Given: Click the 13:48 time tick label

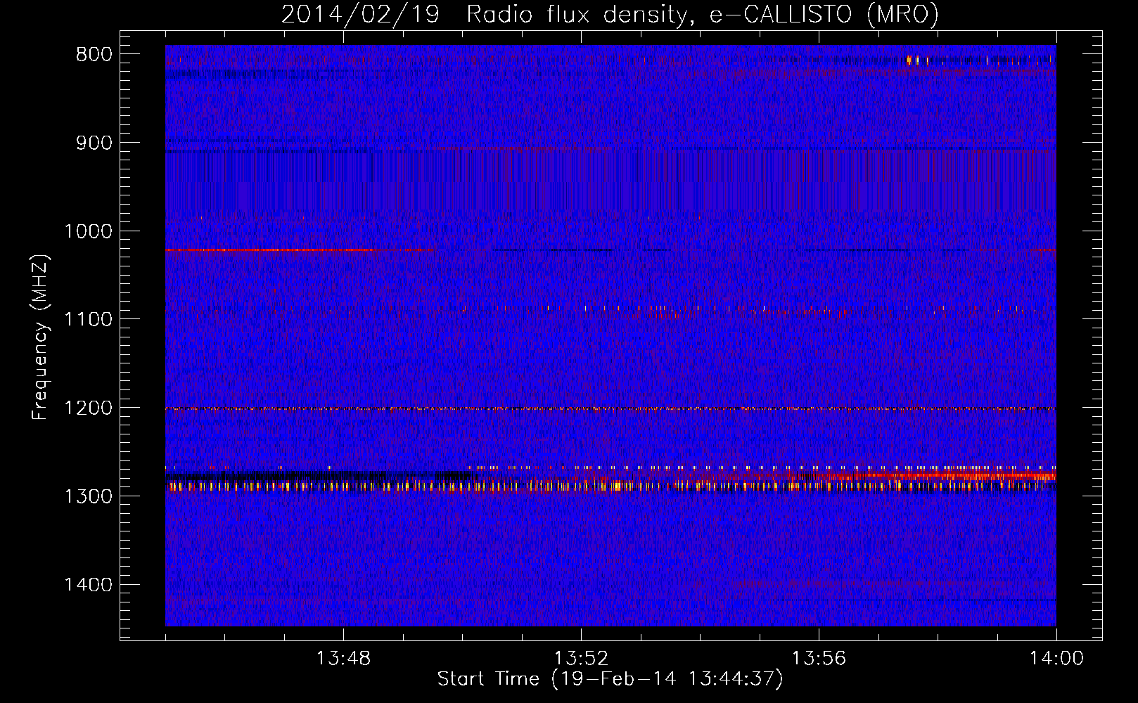Looking at the screenshot, I should click(343, 659).
